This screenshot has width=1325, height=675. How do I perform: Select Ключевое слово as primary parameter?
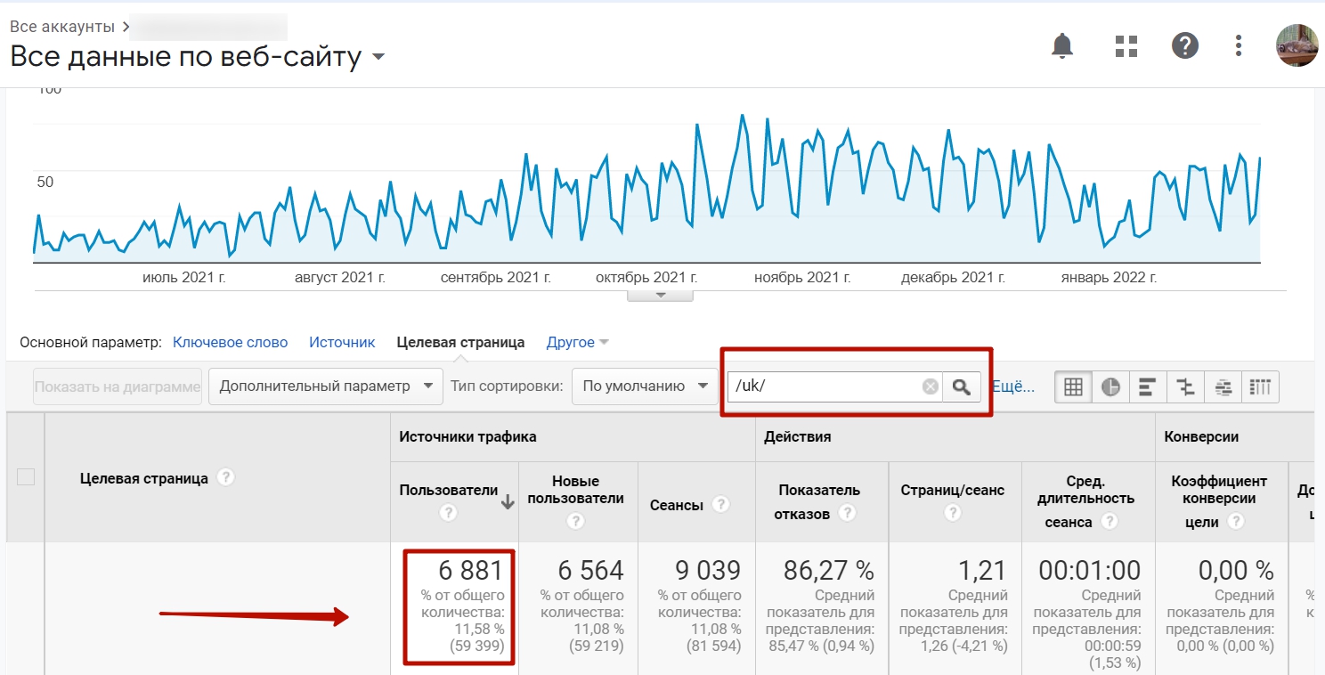[230, 342]
